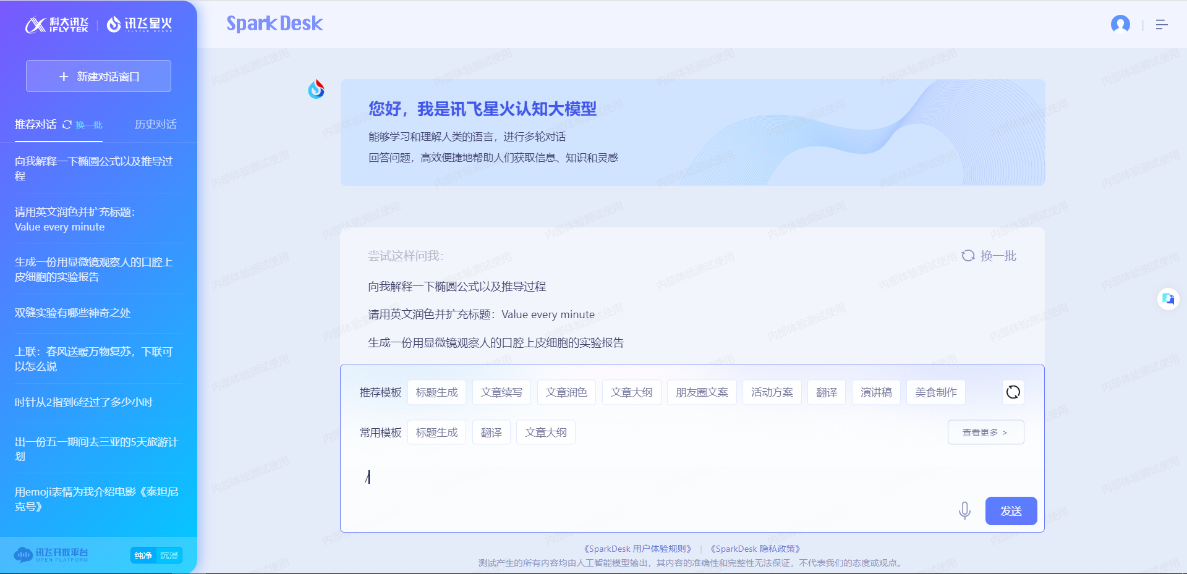Click sidebar item 时针从2指到6经过了多少小时
This screenshot has width=1187, height=574.
[x=99, y=402]
